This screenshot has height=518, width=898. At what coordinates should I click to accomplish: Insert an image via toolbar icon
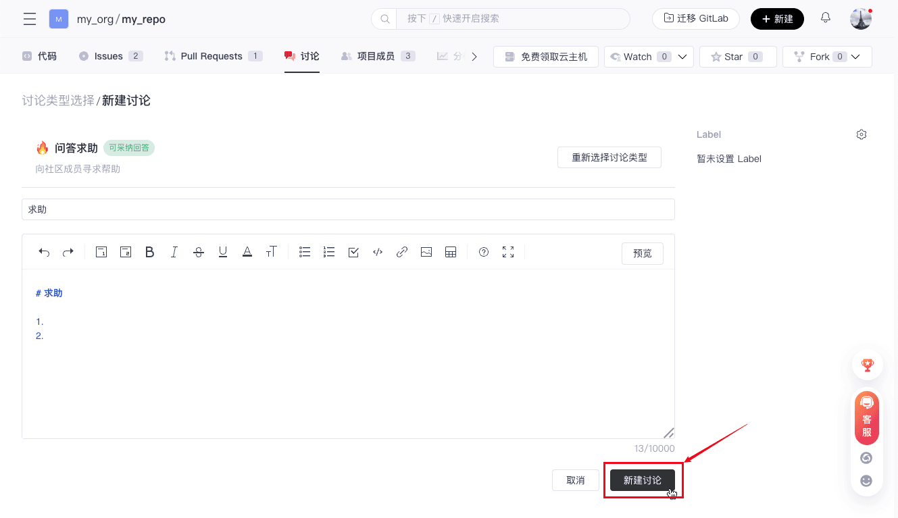click(x=426, y=252)
